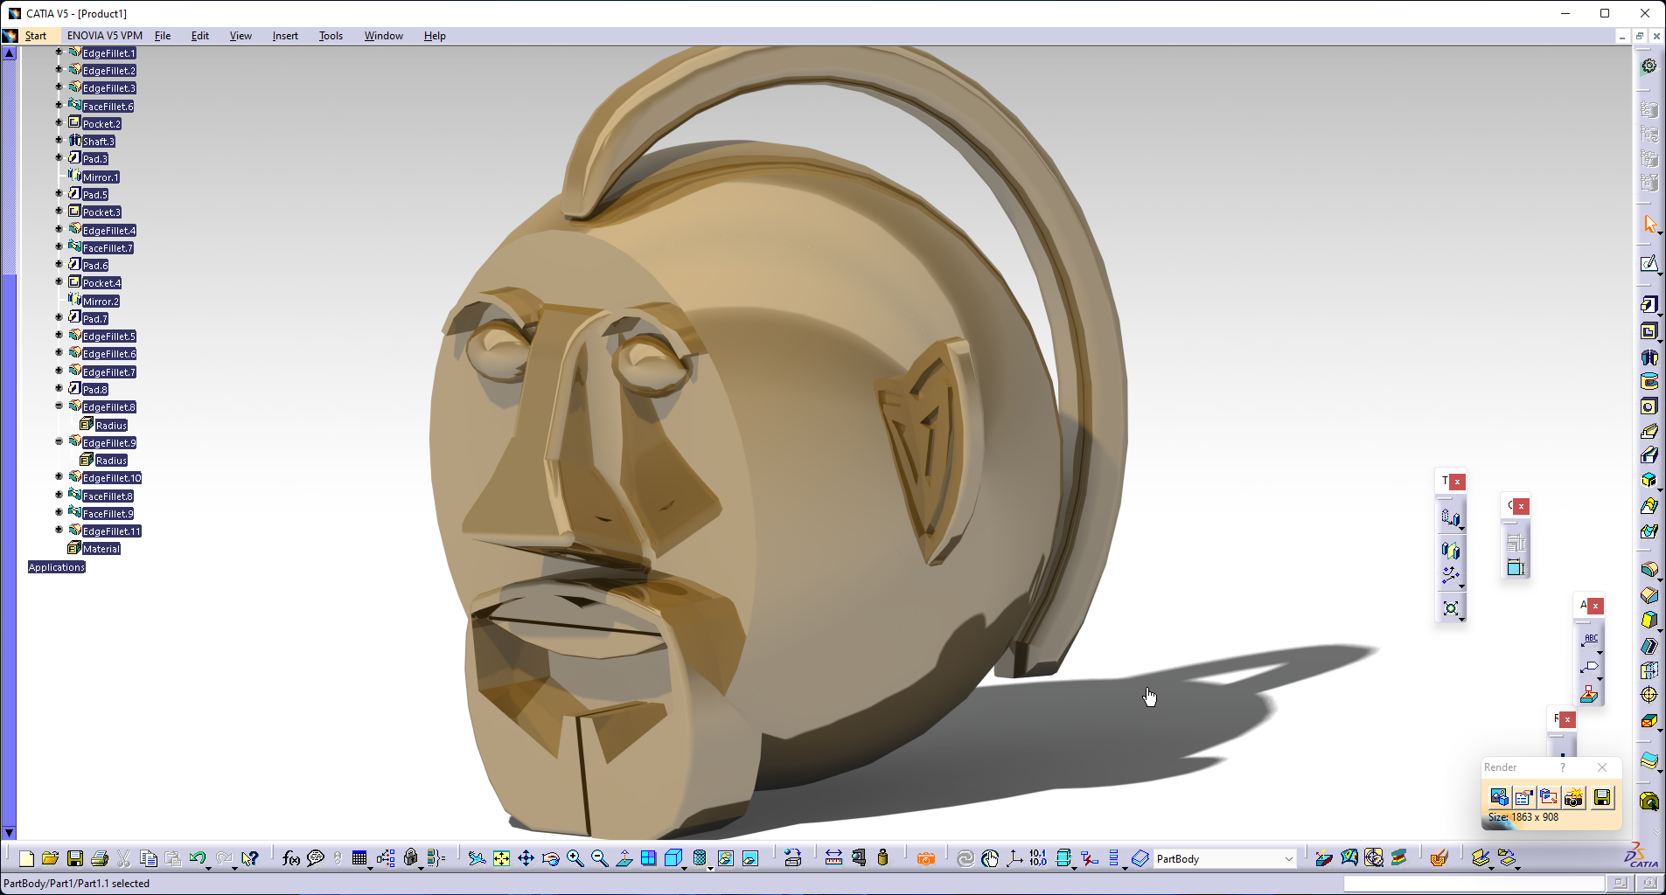Open the Start menu
Image resolution: width=1666 pixels, height=895 pixels.
[x=36, y=36]
